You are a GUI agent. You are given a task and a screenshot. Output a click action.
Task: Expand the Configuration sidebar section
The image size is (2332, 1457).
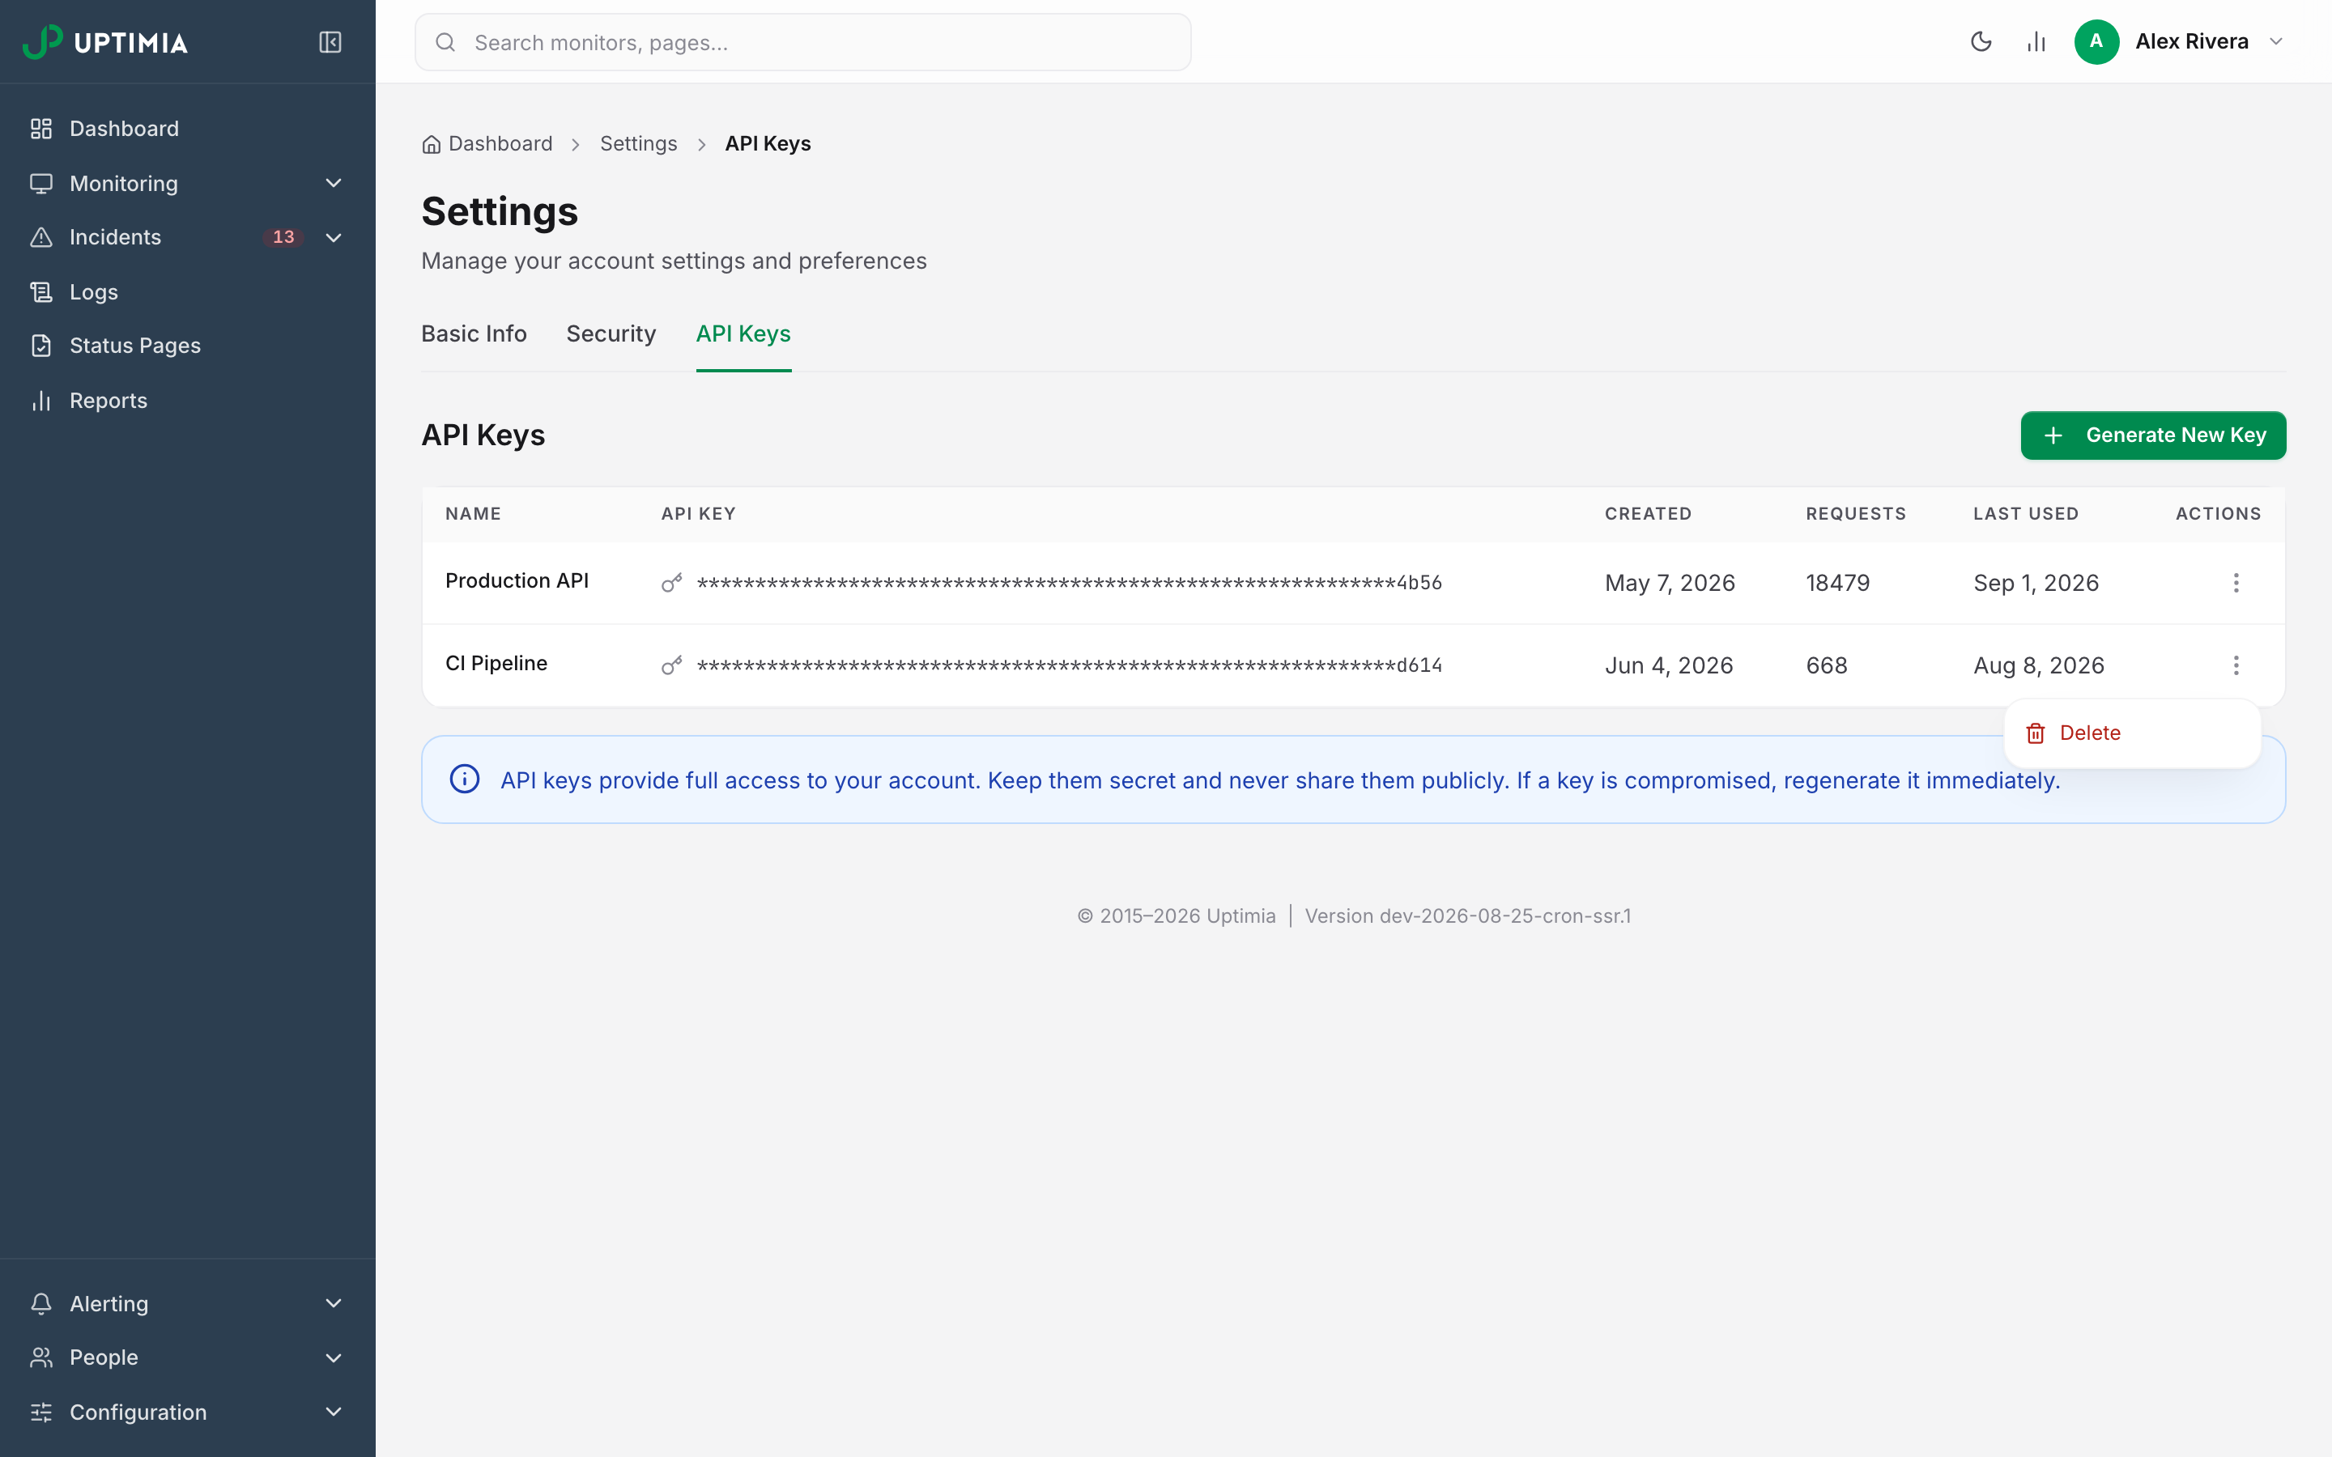click(188, 1412)
